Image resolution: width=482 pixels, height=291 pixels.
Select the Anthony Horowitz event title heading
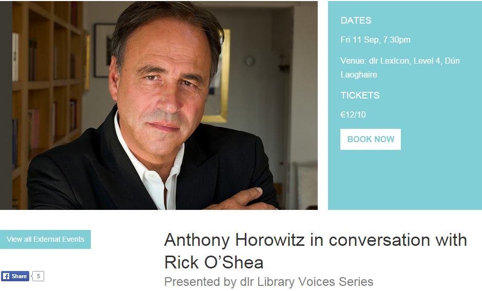315,251
